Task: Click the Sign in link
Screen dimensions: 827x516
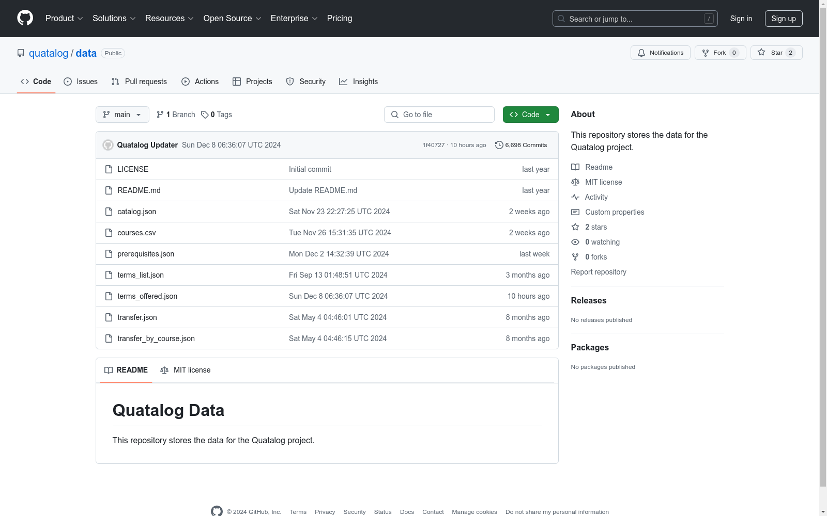Action: [x=741, y=19]
